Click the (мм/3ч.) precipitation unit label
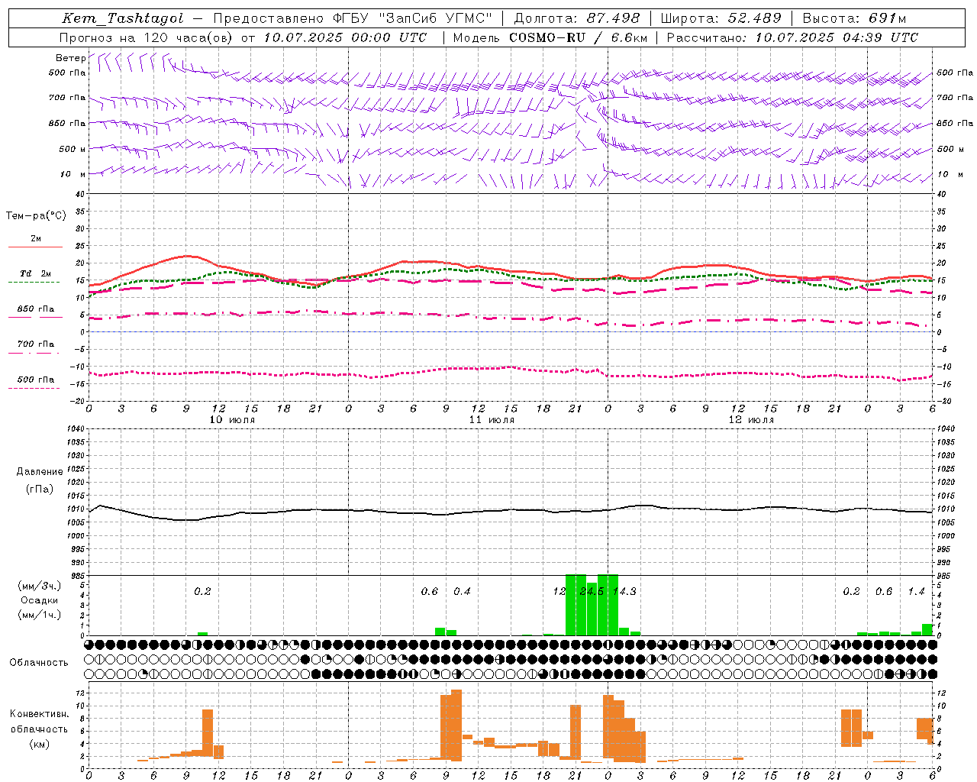 click(40, 586)
